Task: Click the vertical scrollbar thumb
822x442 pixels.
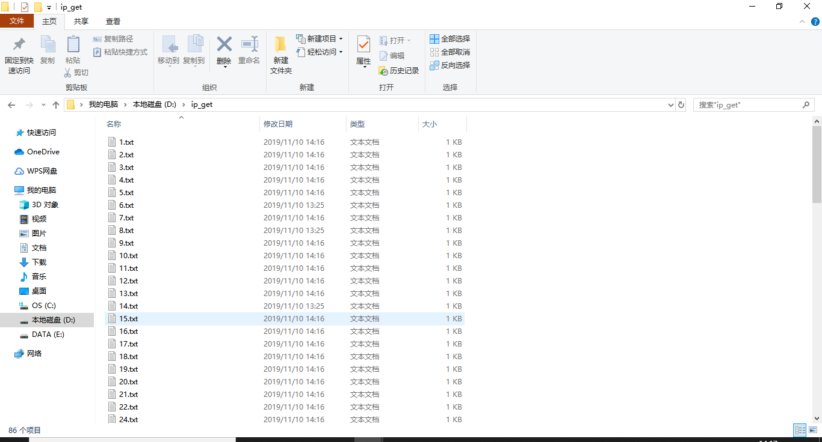Action: 817,165
